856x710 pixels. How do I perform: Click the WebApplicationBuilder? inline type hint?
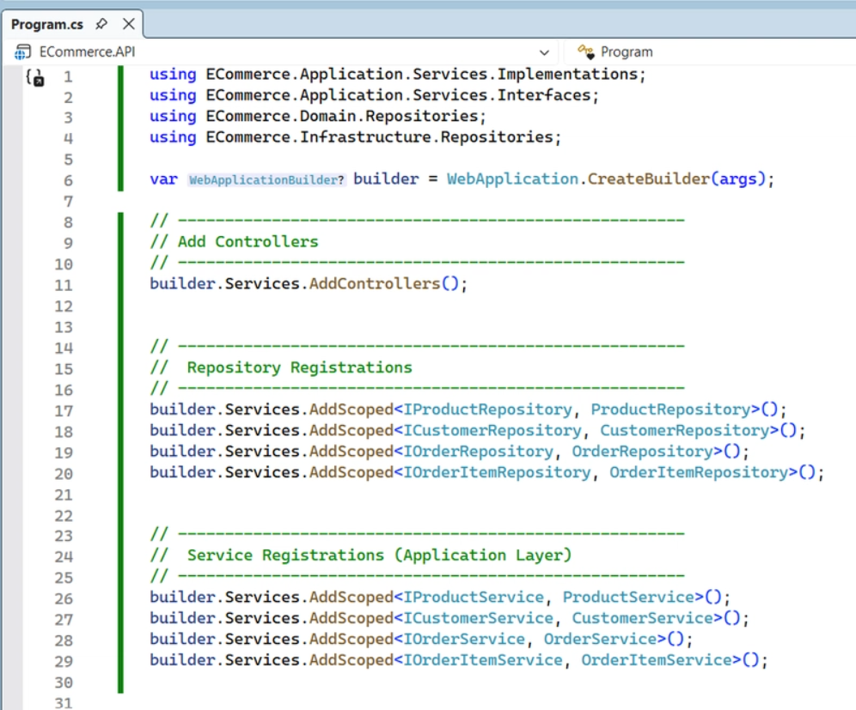(x=266, y=180)
